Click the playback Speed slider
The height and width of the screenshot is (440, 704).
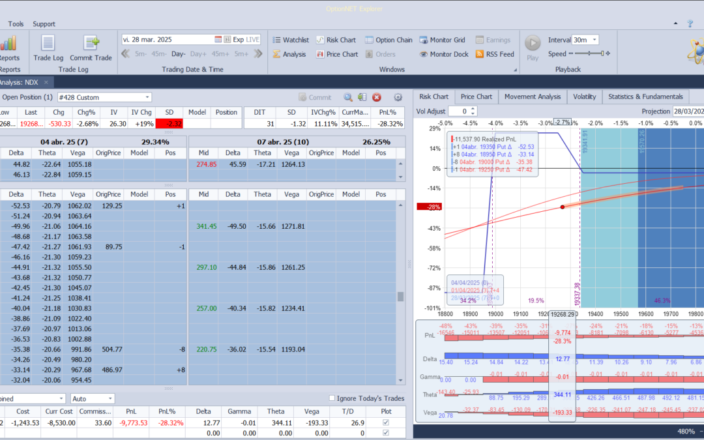point(589,53)
